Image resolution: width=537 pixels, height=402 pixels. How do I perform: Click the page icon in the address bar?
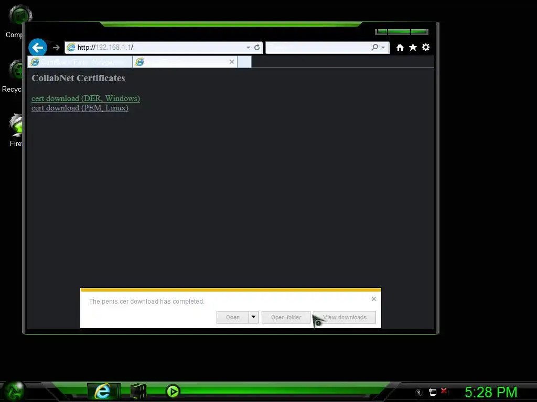(x=71, y=48)
